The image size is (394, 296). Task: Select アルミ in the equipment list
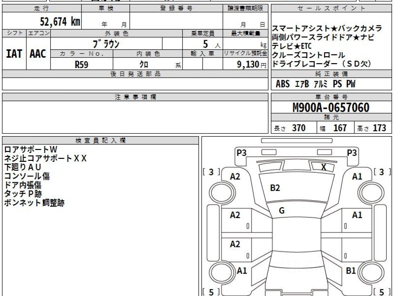321,84
